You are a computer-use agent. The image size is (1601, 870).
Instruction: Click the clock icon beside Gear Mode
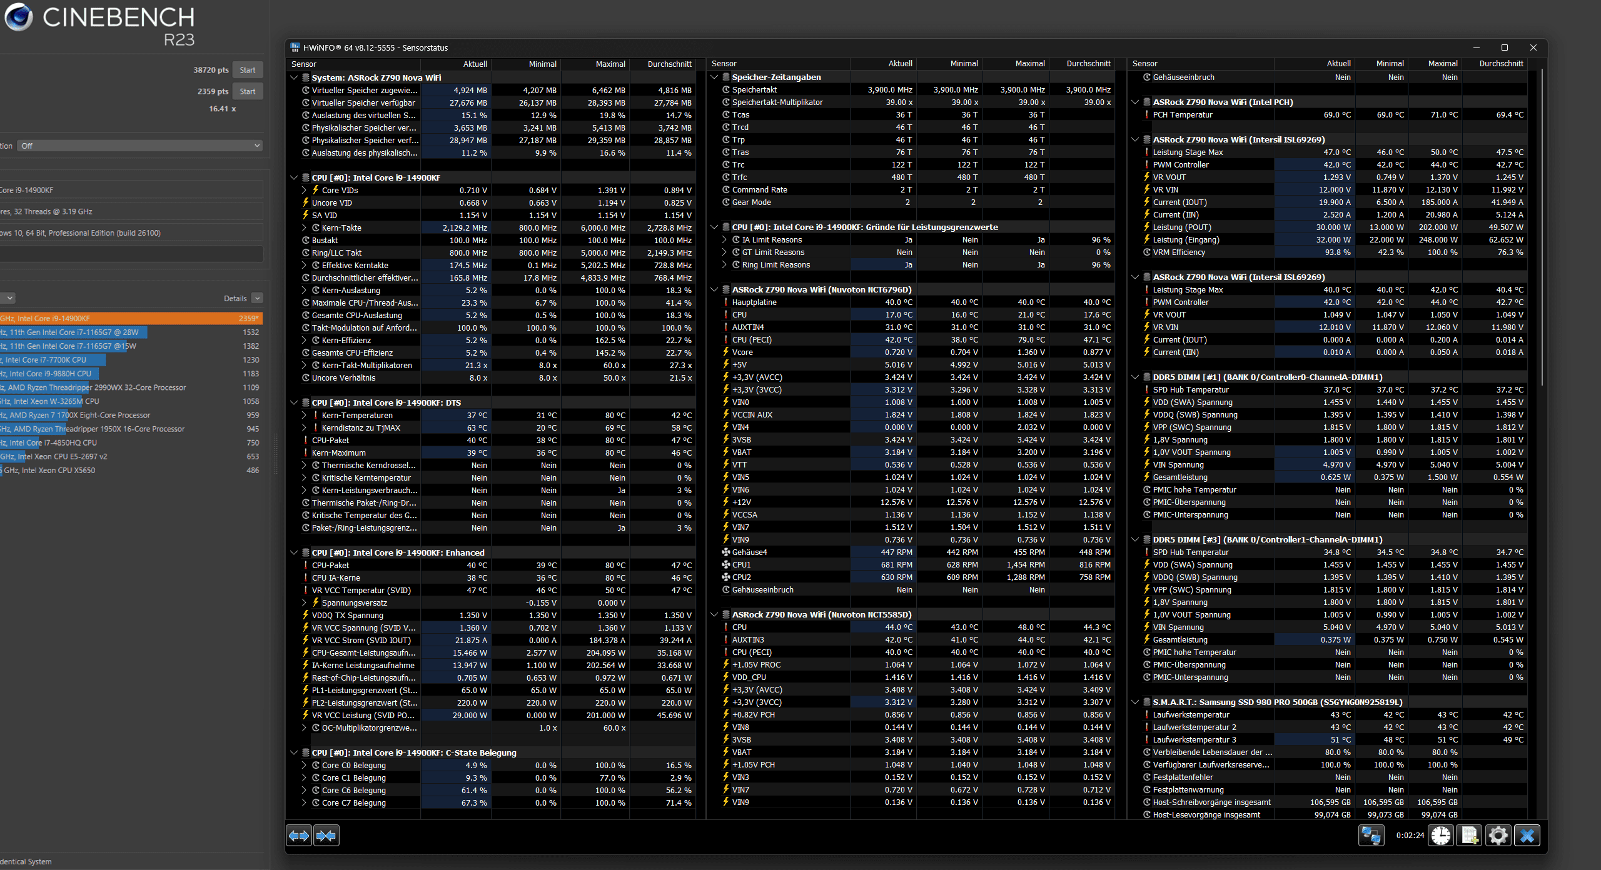726,202
